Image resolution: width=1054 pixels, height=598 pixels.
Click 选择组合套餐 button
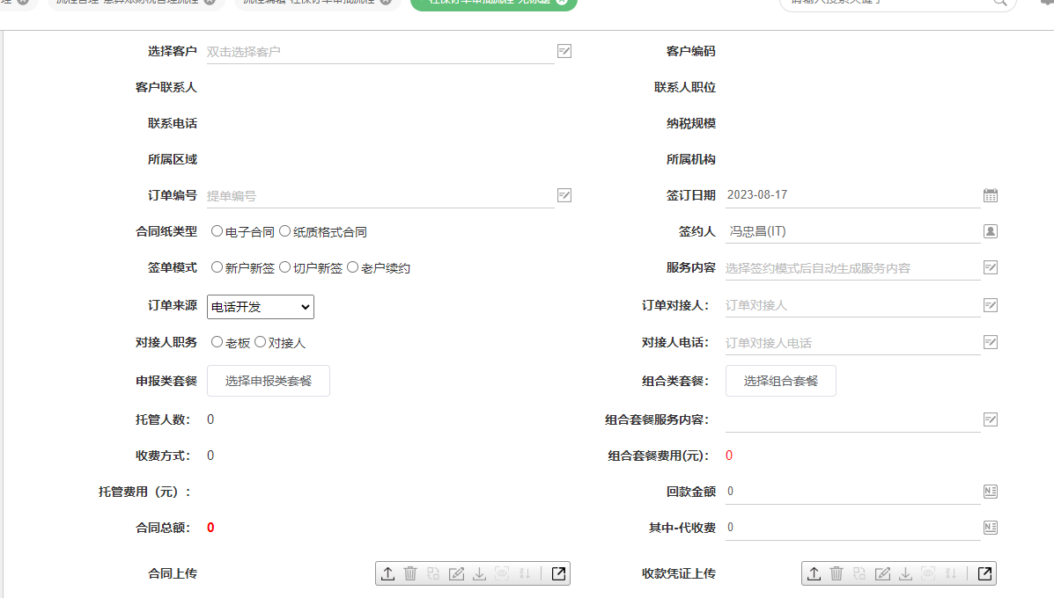(781, 381)
